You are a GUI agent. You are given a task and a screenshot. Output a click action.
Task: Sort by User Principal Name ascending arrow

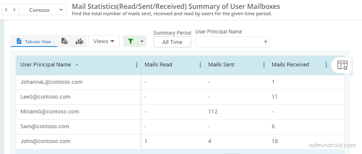77,65
